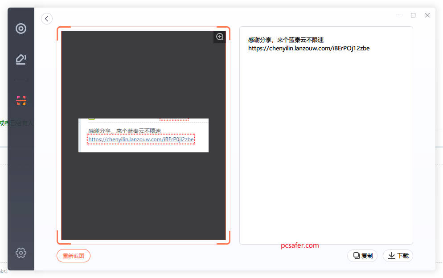Click the pcsafer.com watermark text

(300, 245)
